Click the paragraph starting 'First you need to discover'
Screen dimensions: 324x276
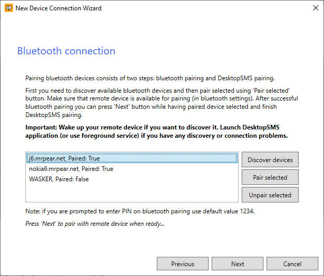coord(160,98)
